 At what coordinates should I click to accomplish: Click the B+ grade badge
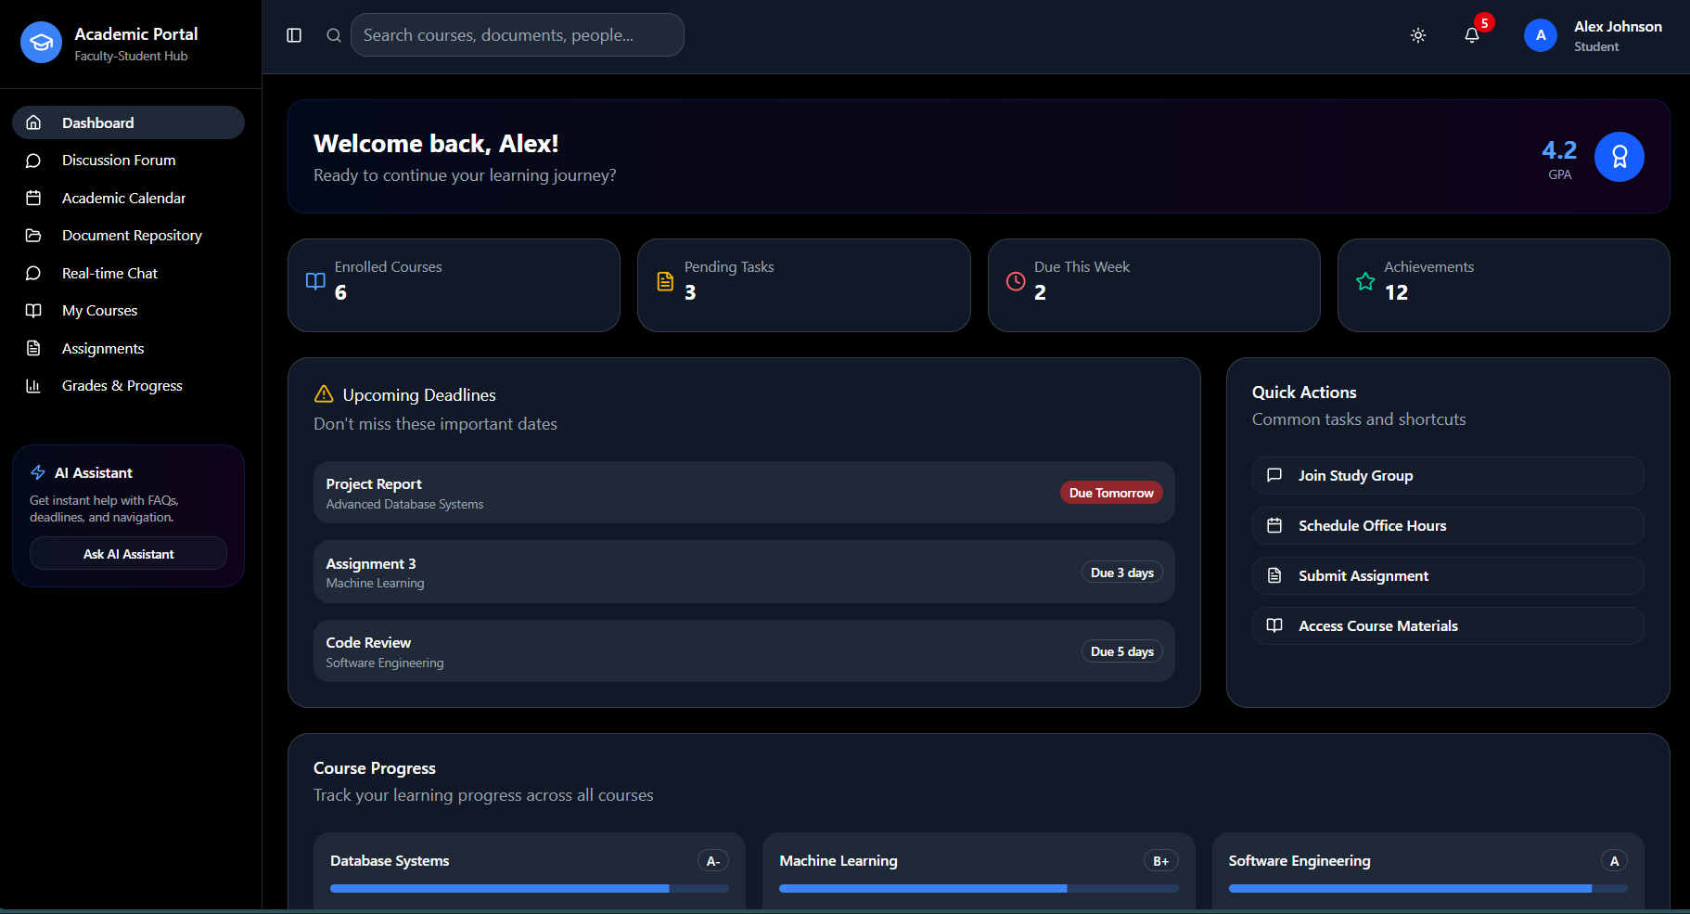point(1161,861)
